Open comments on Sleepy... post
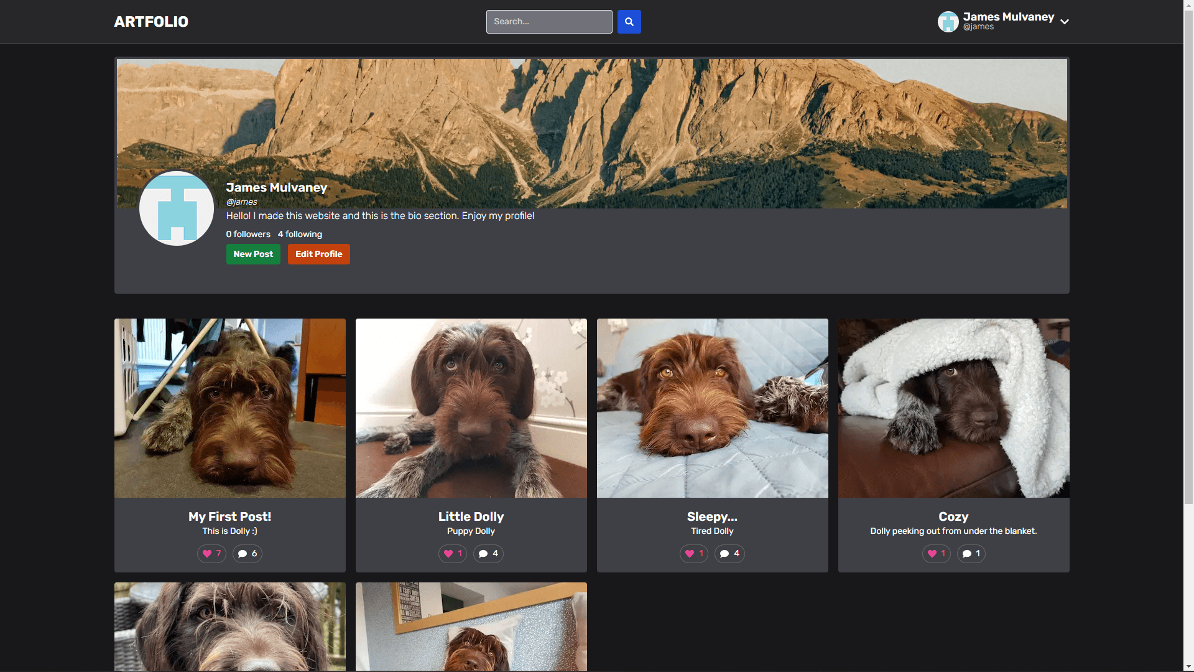The width and height of the screenshot is (1194, 672). tap(729, 554)
